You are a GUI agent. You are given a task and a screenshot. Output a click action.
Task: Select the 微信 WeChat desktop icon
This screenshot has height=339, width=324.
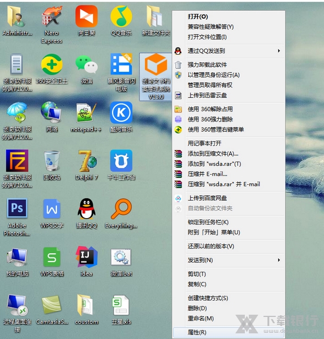(87, 69)
